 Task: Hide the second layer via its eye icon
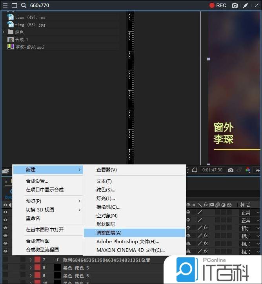coord(5,220)
